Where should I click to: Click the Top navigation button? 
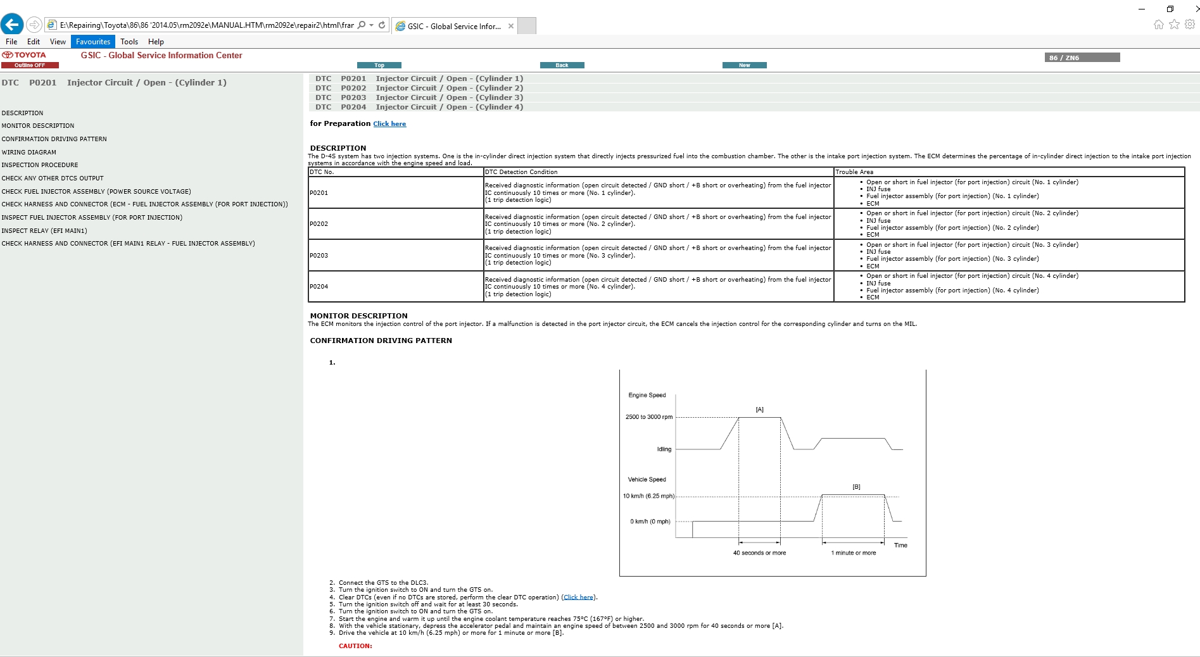coord(379,65)
